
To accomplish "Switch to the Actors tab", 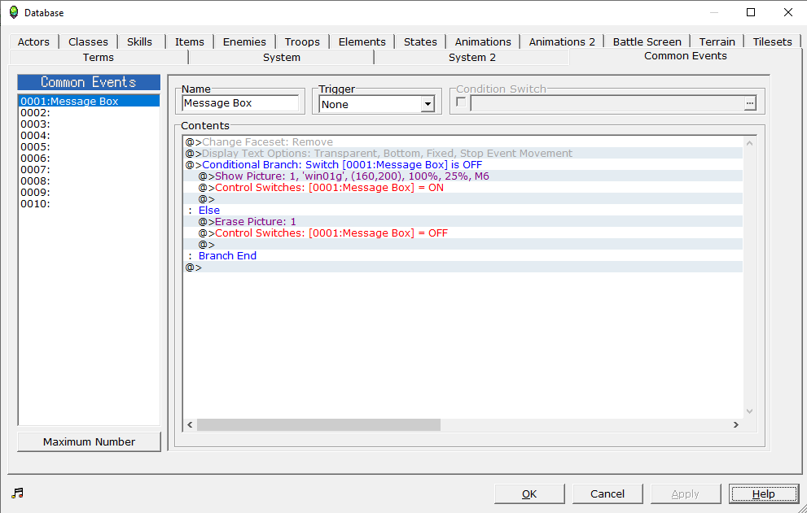I will 33,41.
